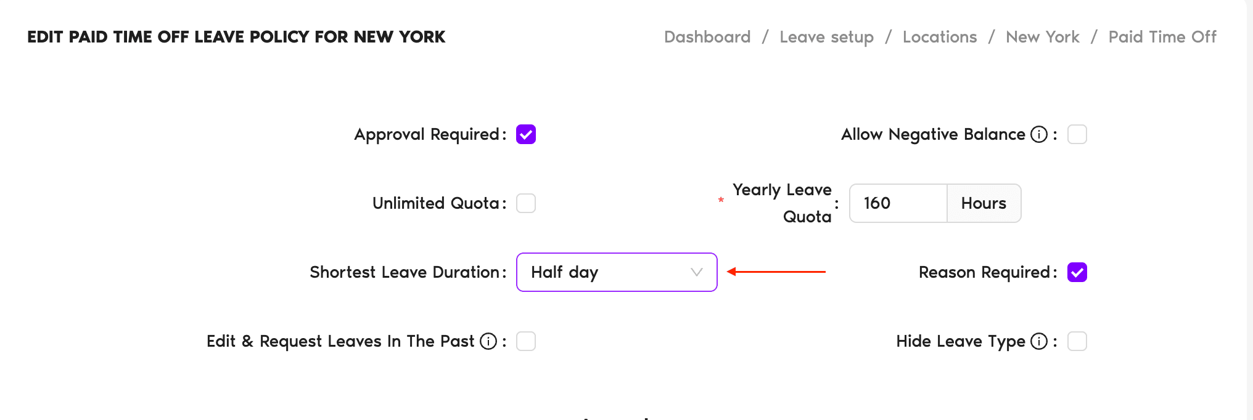Click the Hours label next to the quota input
This screenshot has width=1253, height=420.
click(983, 203)
